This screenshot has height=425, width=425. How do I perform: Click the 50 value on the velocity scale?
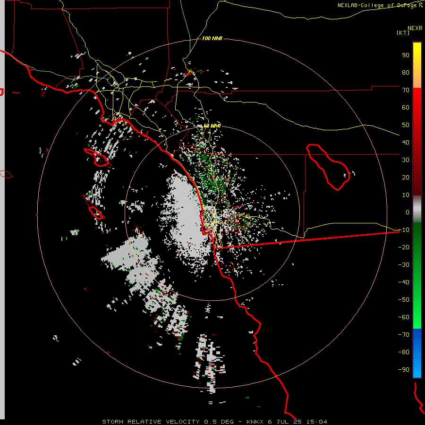pyautogui.click(x=406, y=125)
